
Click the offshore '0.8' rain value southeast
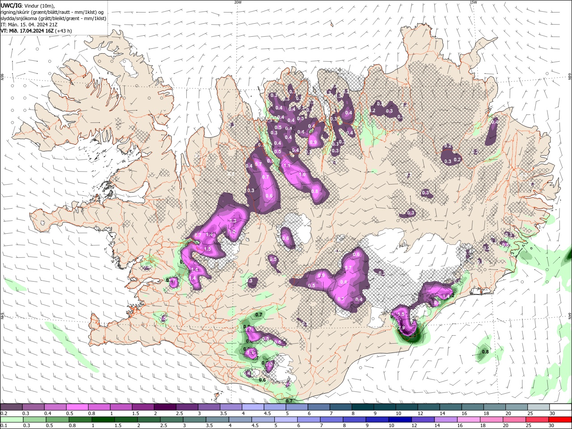(x=485, y=352)
